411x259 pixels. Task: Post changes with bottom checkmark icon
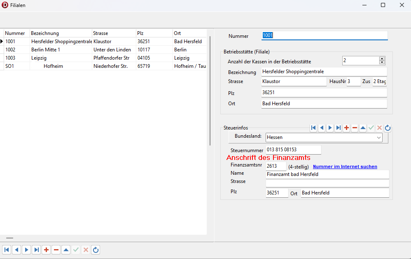(76, 250)
